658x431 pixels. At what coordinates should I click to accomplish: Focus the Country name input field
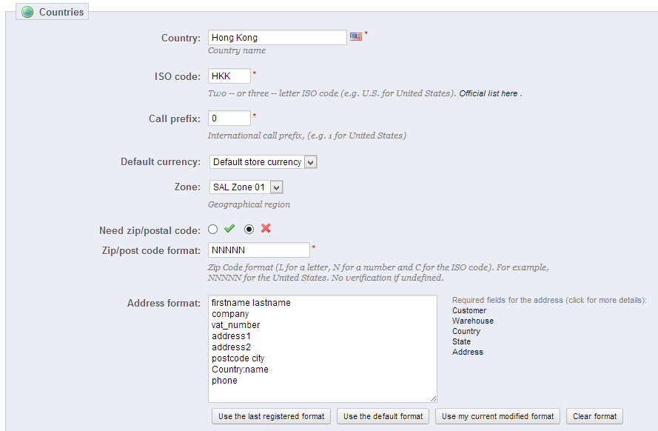point(278,37)
